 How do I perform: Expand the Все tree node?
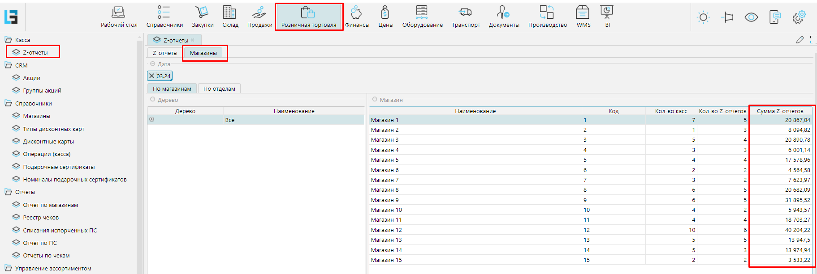[x=151, y=119]
